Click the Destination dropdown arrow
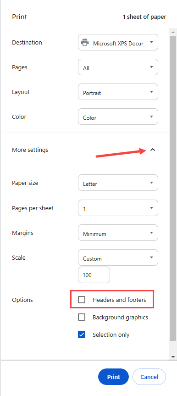This screenshot has width=177, height=396. pyautogui.click(x=151, y=42)
